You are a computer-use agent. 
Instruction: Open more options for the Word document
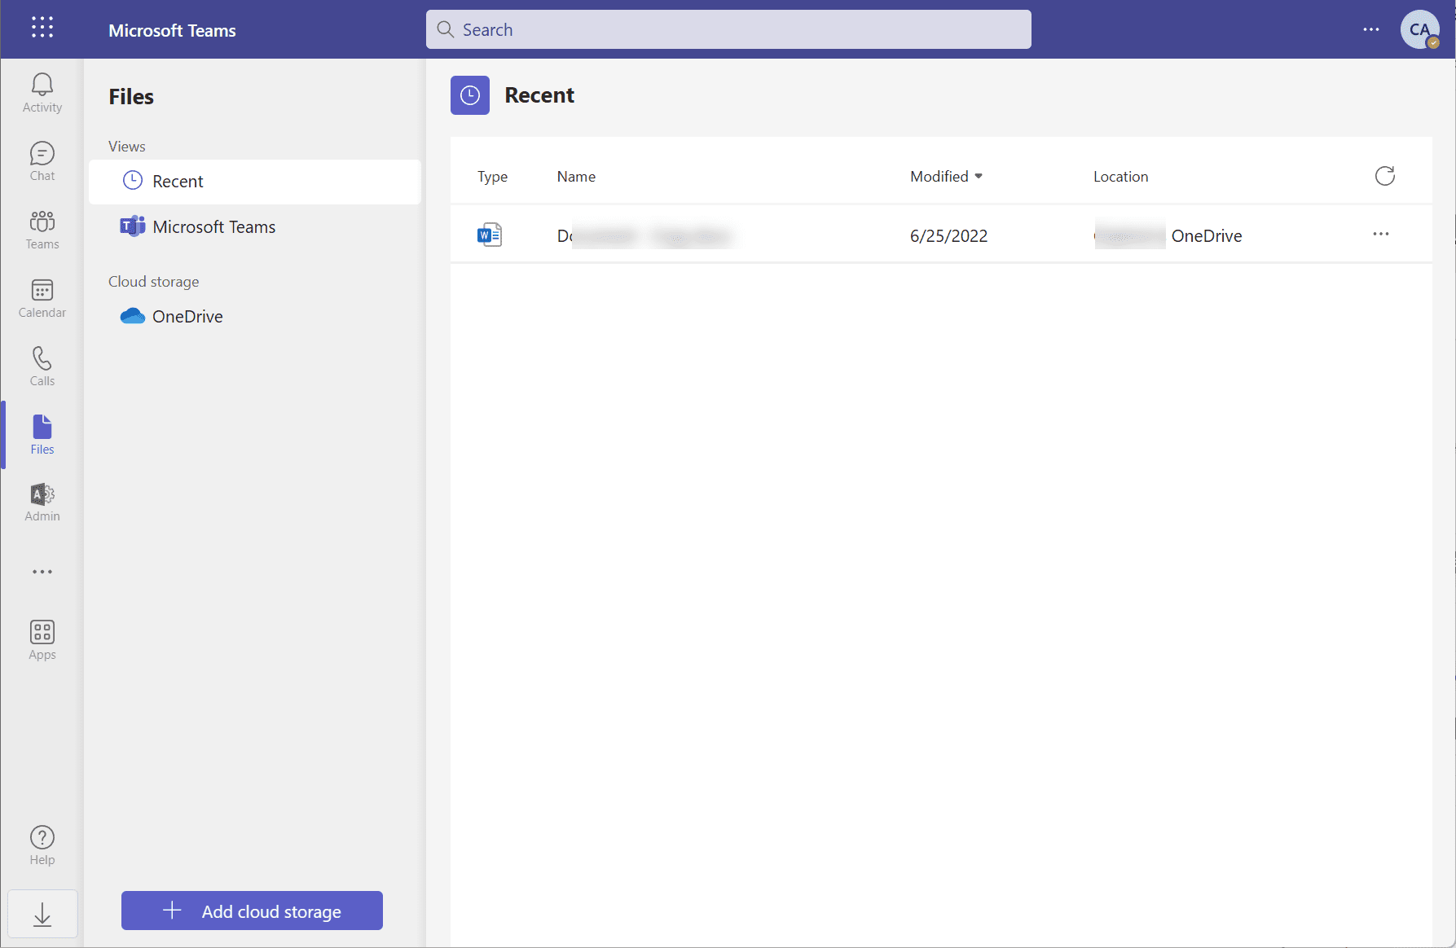1381,234
